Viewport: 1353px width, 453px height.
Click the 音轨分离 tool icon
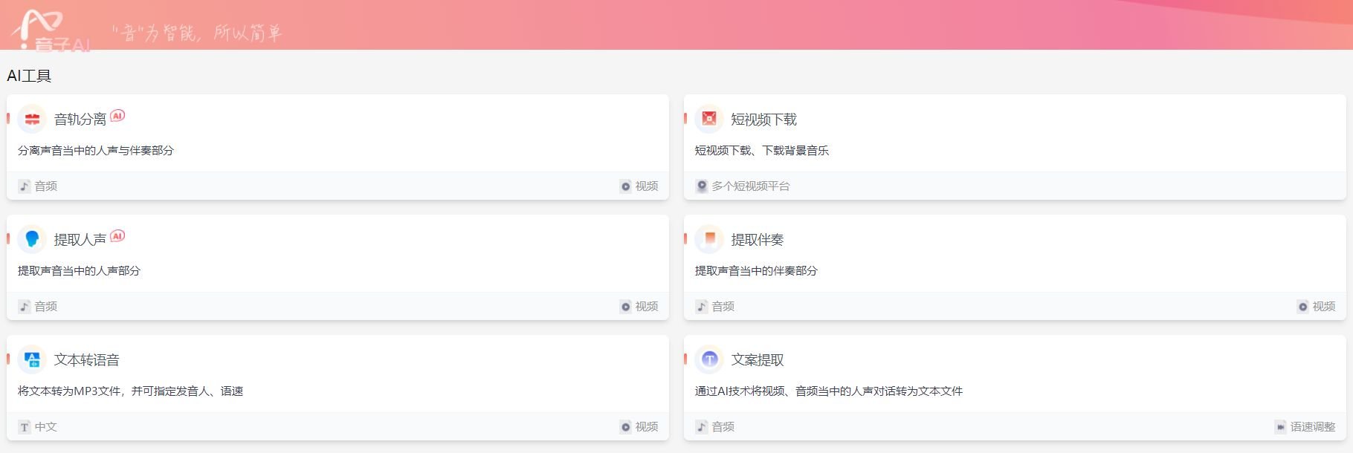(31, 118)
